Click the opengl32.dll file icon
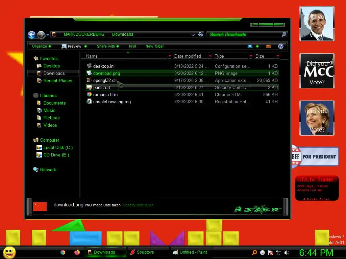 click(89, 80)
